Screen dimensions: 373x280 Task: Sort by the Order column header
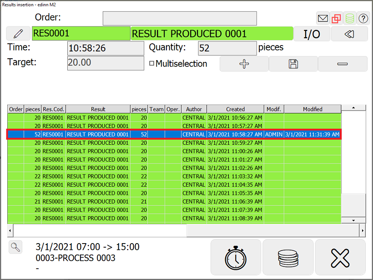click(x=16, y=109)
